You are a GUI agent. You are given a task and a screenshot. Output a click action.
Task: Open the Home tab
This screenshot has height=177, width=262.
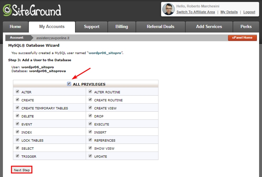(x=15, y=27)
